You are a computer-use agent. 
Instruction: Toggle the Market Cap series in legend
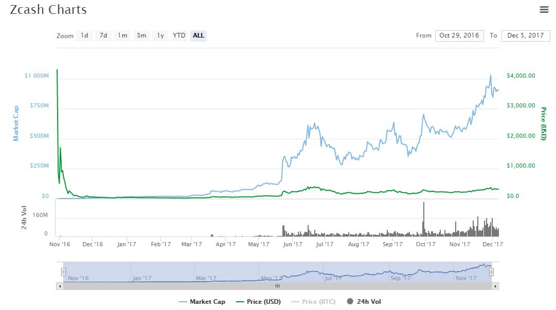point(202,301)
